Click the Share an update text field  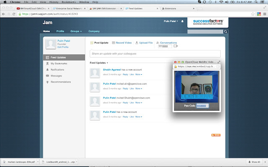point(155,54)
